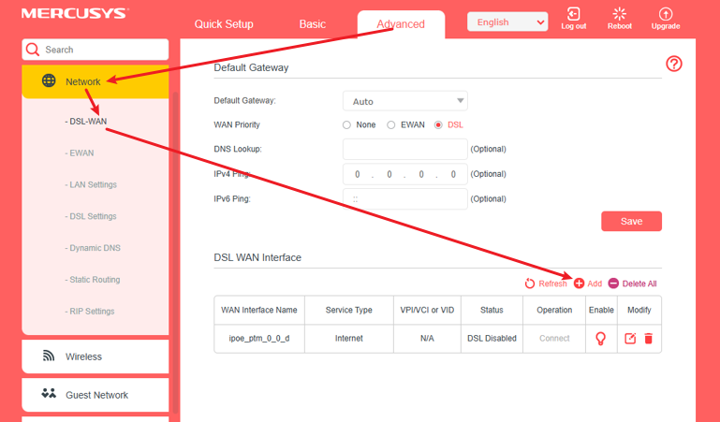Image resolution: width=720 pixels, height=422 pixels.
Task: Click the search magnifier icon
Action: [33, 50]
